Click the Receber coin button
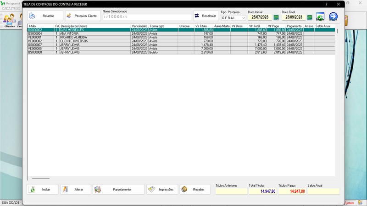Image resolution: width=367 pixels, height=206 pixels. [x=195, y=190]
